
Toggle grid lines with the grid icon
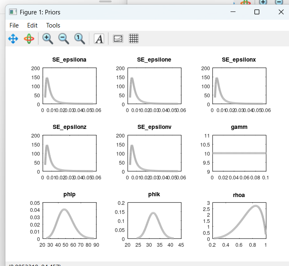[x=133, y=39]
